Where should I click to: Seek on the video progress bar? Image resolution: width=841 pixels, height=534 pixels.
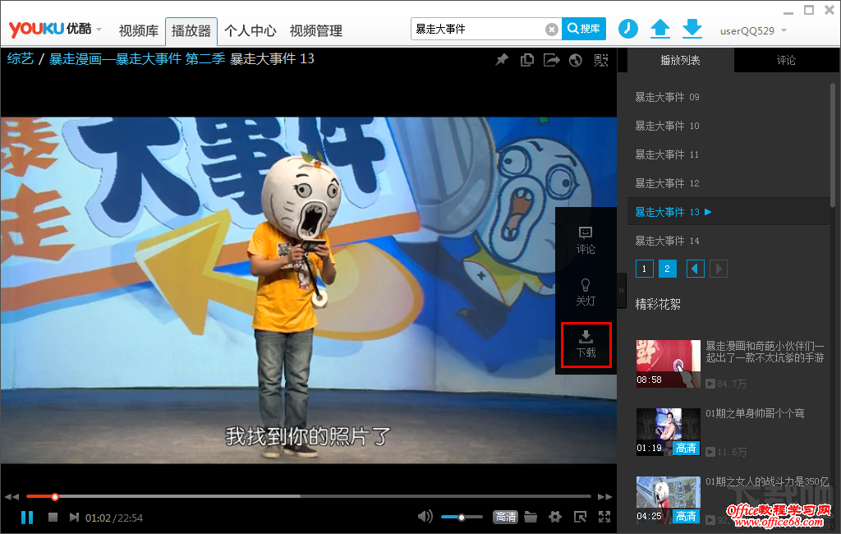[x=309, y=496]
